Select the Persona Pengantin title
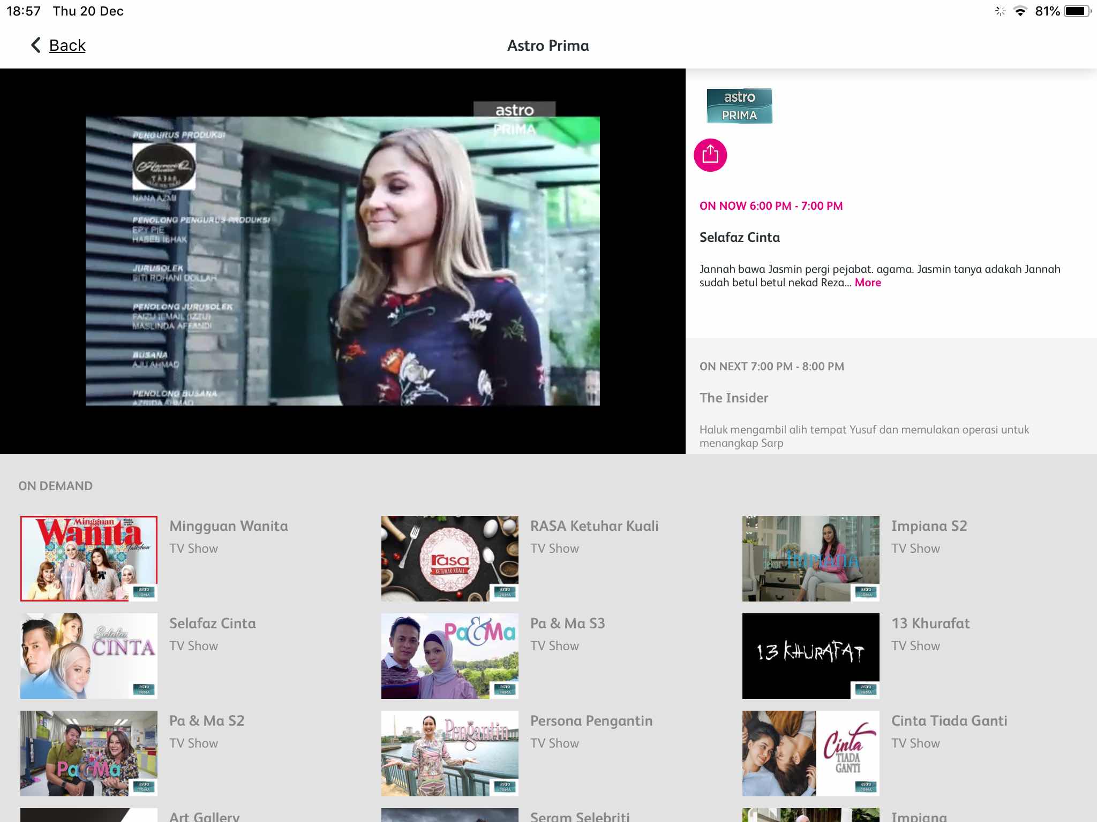This screenshot has height=822, width=1097. point(591,721)
